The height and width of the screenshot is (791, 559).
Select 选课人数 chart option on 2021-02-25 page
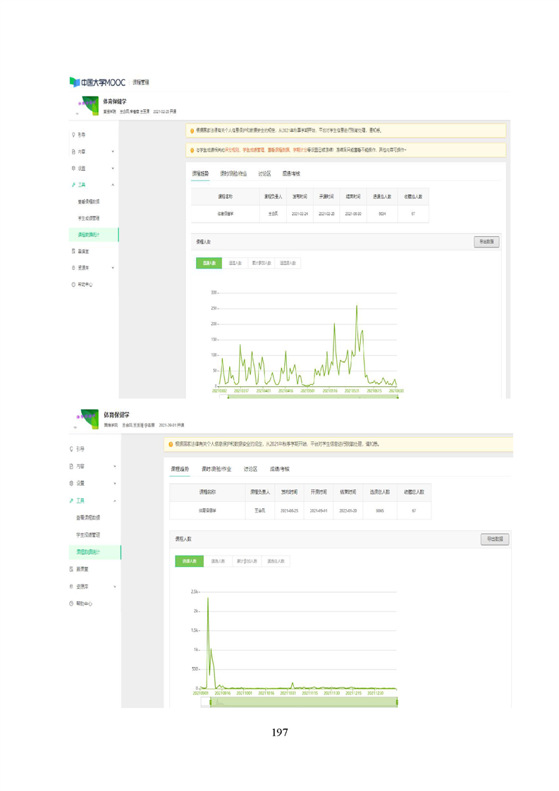[x=209, y=263]
